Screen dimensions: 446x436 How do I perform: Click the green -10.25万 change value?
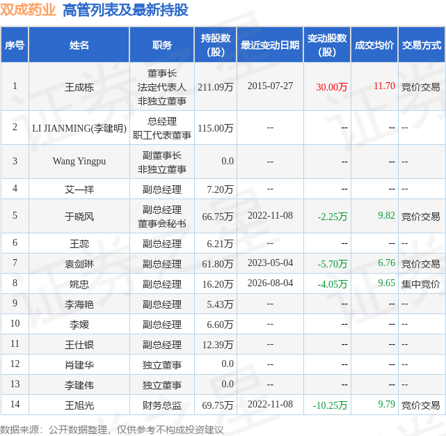coord(330,405)
